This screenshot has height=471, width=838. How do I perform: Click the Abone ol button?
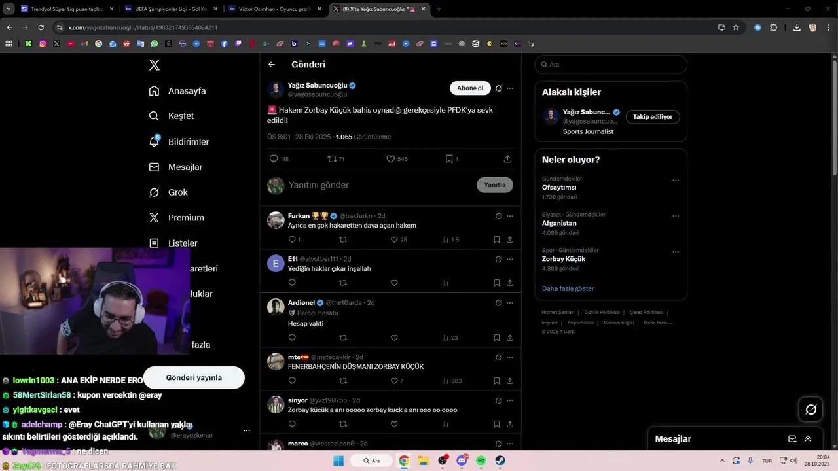click(x=470, y=88)
